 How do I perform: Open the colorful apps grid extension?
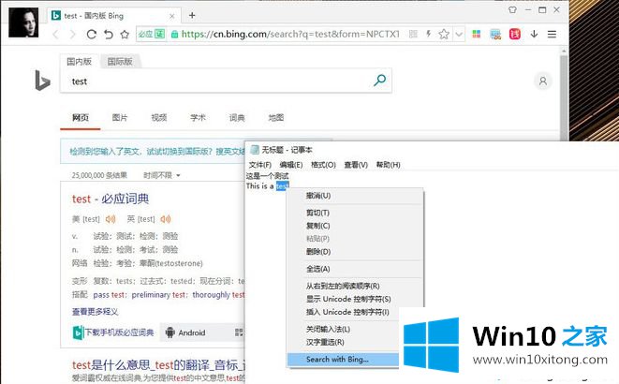(477, 34)
